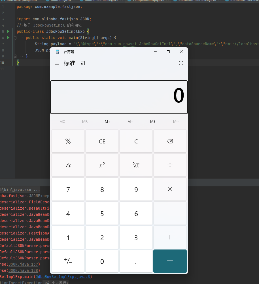Click digit 3 on calculator
The height and width of the screenshot is (284, 259).
(x=136, y=237)
